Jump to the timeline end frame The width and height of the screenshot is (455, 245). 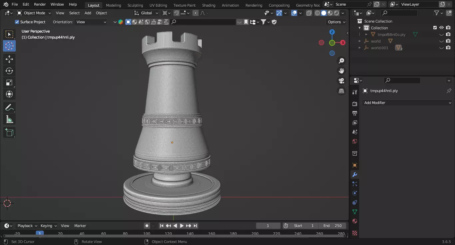195,226
